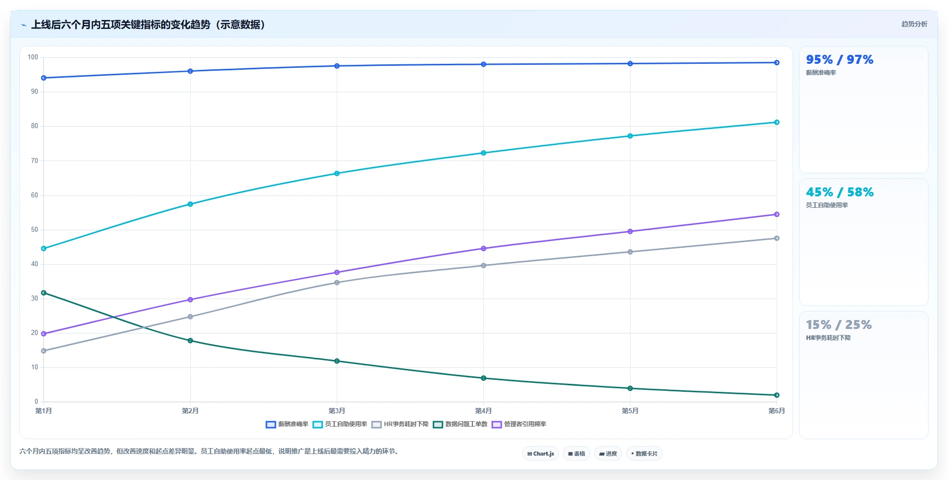Open the 95% / 97% 薪酬准确率 card
This screenshot has height=480, width=948.
pyautogui.click(x=863, y=110)
